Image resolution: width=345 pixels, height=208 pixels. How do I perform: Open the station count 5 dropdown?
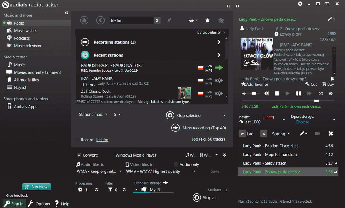click(117, 114)
